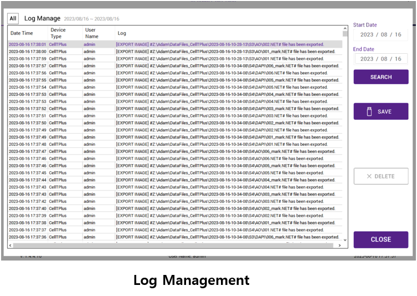Click the horizontal scrollbar right arrow

click(x=339, y=244)
